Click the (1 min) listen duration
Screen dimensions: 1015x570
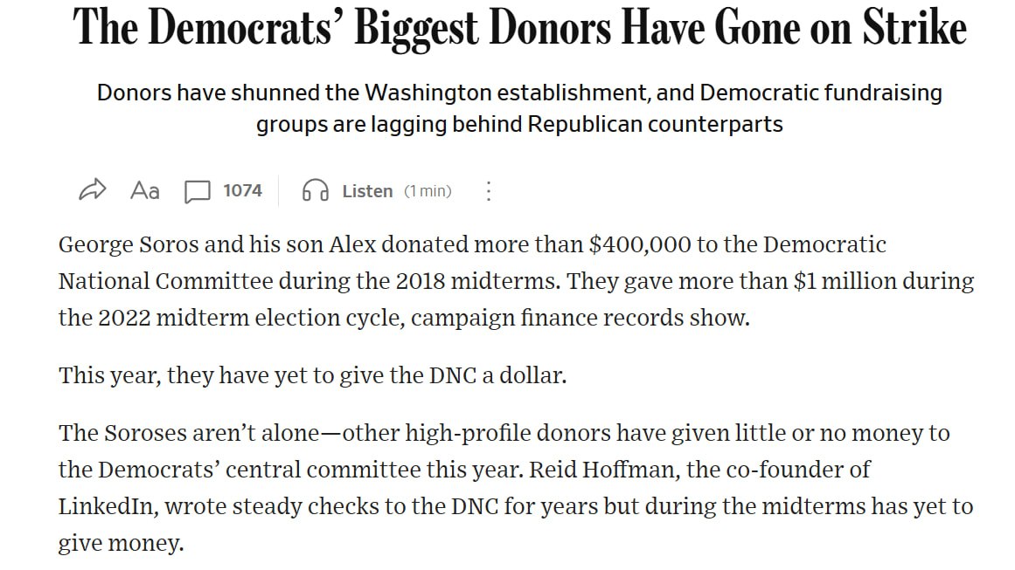coord(428,191)
